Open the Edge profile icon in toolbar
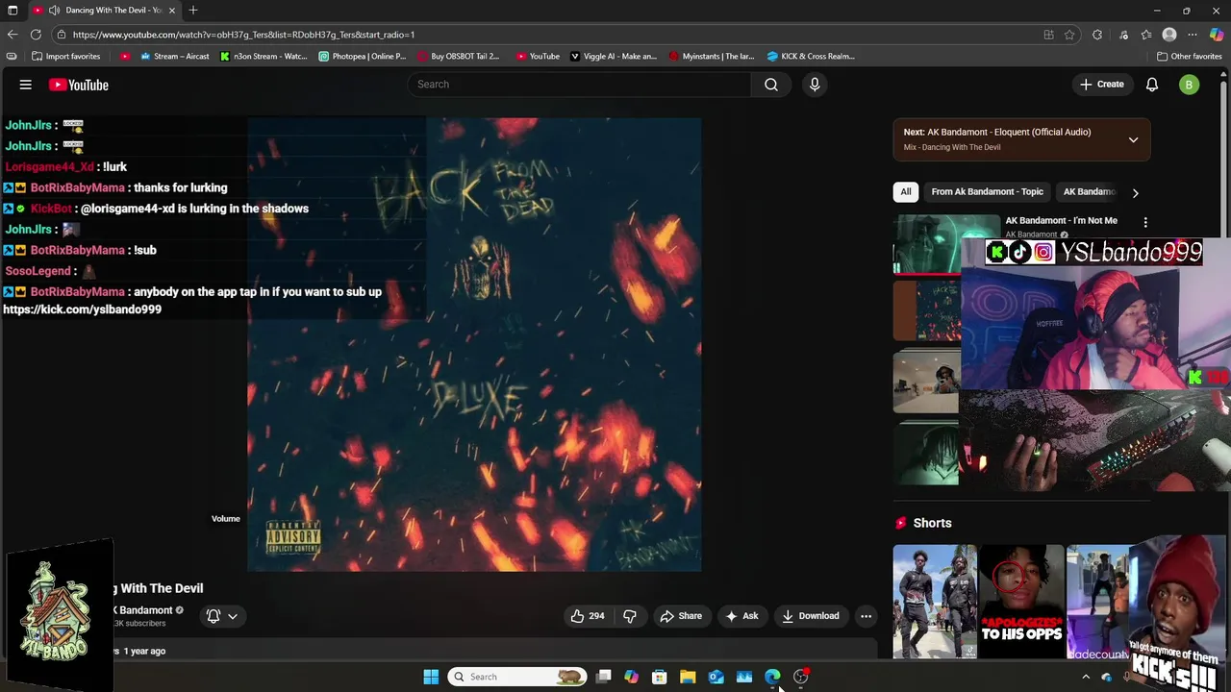 point(1169,35)
